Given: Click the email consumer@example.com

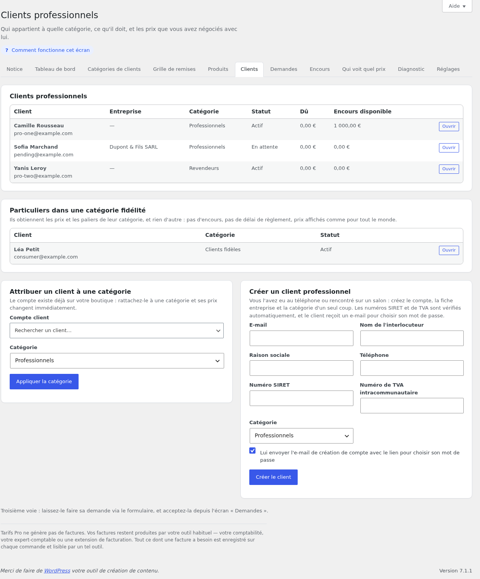Looking at the screenshot, I should 46,257.
